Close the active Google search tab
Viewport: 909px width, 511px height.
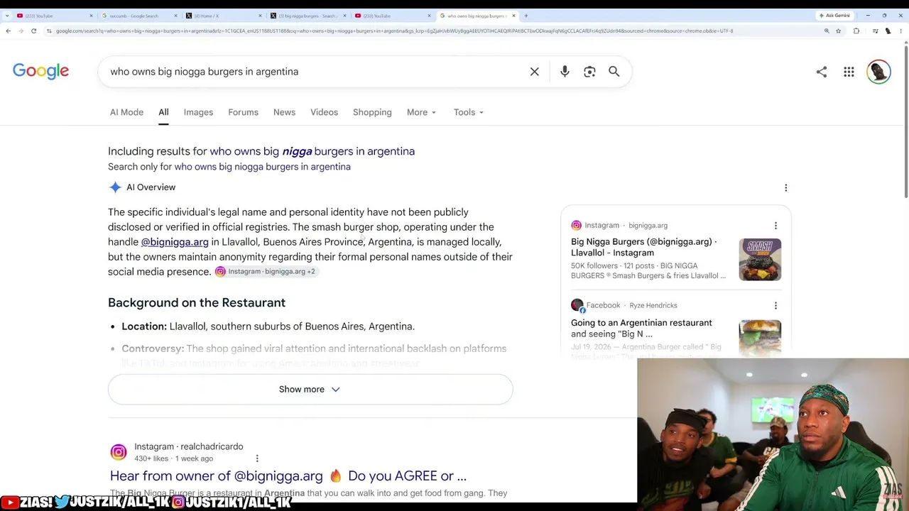pos(513,16)
